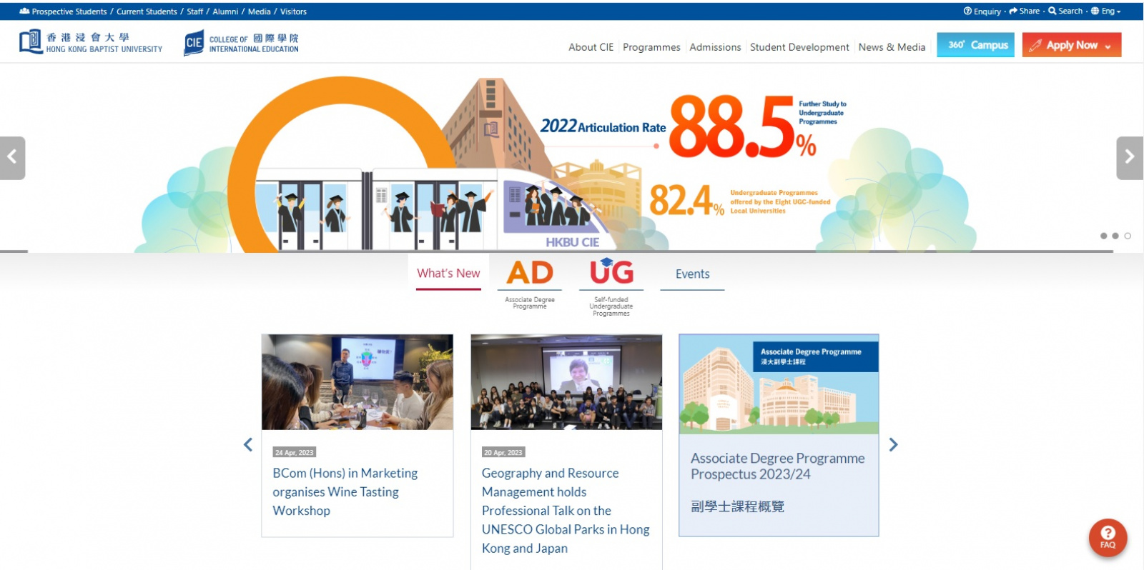Open the Programmes menu
Image resolution: width=1144 pixels, height=570 pixels.
tap(651, 47)
